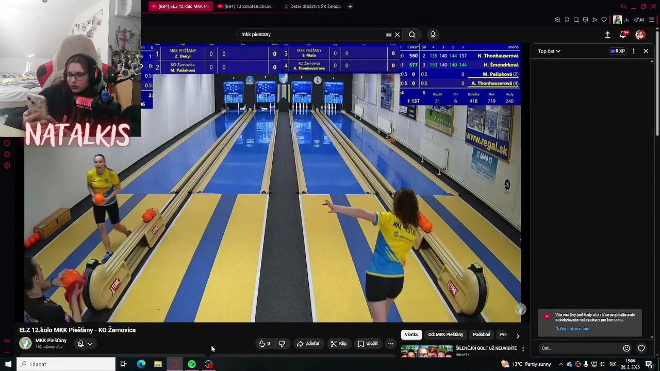Screen dimensions: 660x371
Task: Open the Windows Start menu
Action: point(8,364)
